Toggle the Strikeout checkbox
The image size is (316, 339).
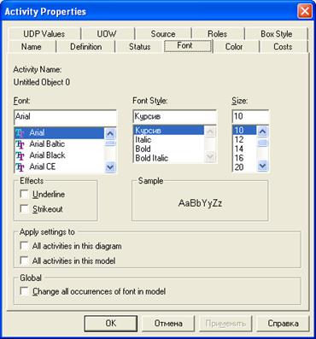pos(25,209)
